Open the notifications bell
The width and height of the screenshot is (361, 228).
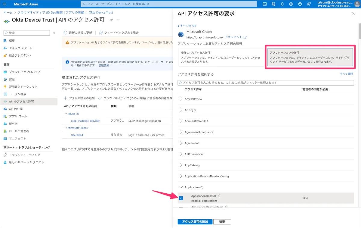click(x=282, y=4)
